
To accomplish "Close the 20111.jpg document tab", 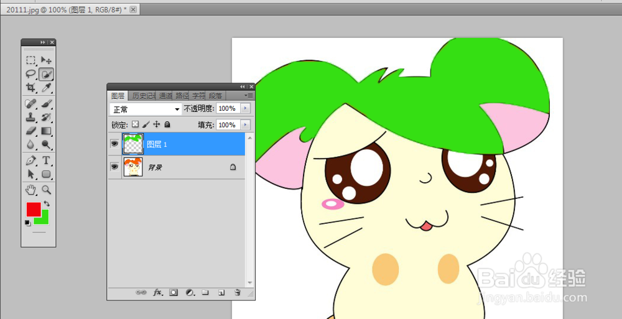I will pyautogui.click(x=133, y=9).
